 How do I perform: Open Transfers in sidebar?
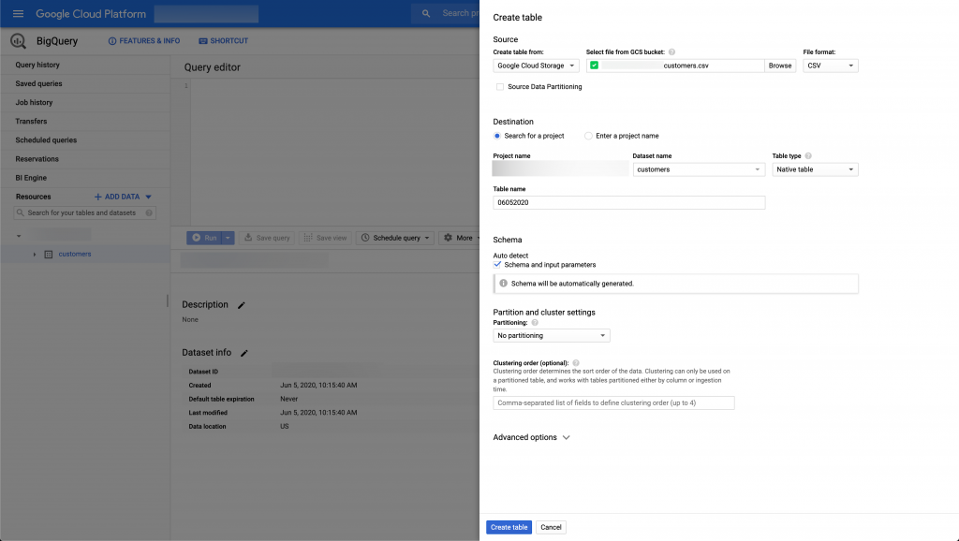pos(31,122)
